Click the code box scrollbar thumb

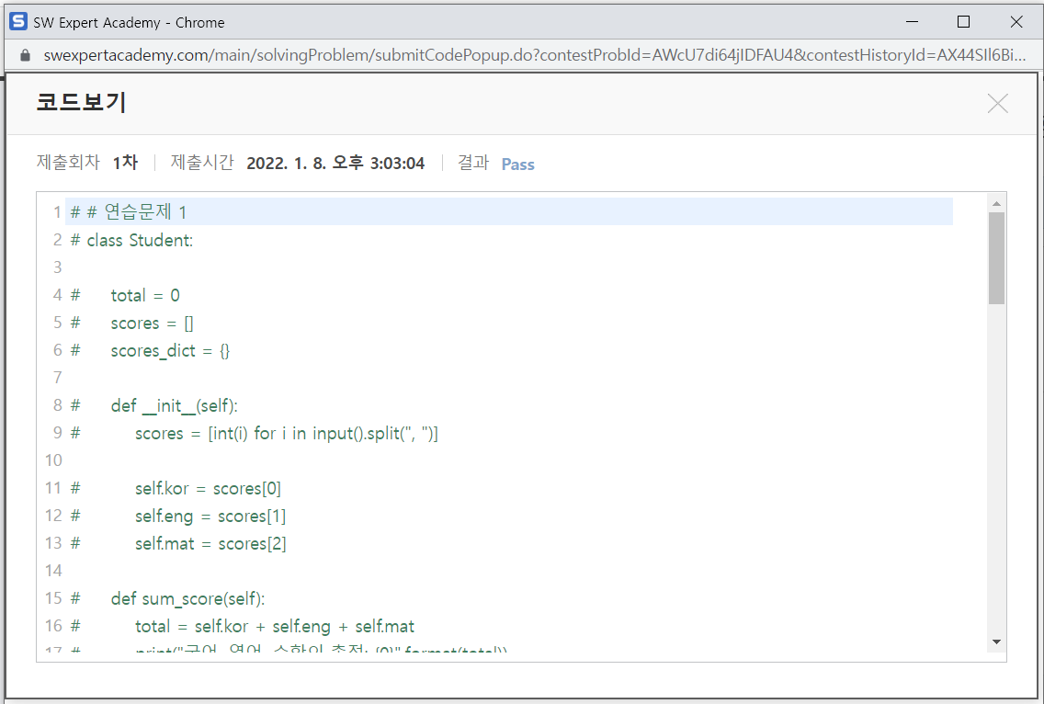coord(996,258)
